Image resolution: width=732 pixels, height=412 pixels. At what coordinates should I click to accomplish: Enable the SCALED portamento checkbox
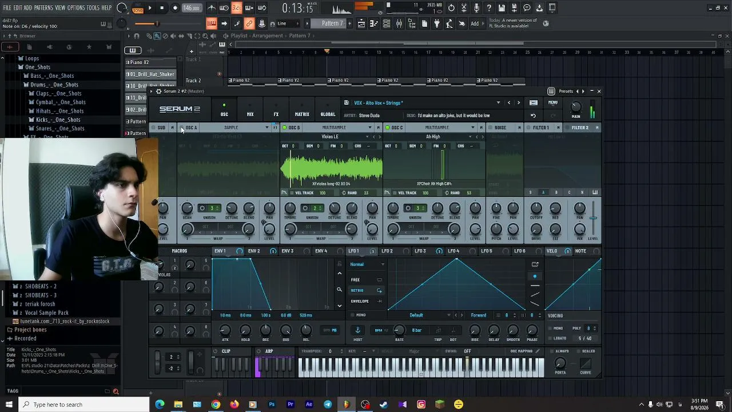click(578, 351)
